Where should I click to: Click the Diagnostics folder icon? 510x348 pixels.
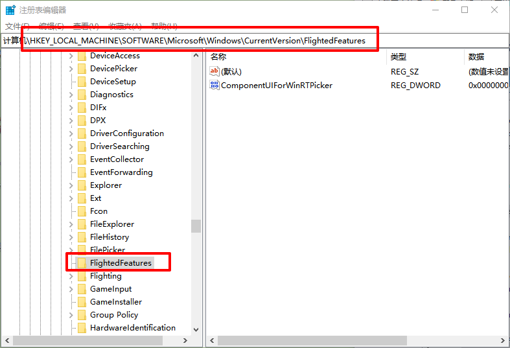tap(82, 95)
